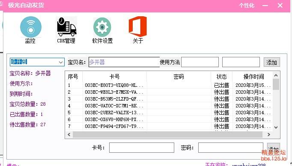Viewport: 292px width, 166px height.
Task: Click 个性化 in the title bar
Action: coord(247,5)
